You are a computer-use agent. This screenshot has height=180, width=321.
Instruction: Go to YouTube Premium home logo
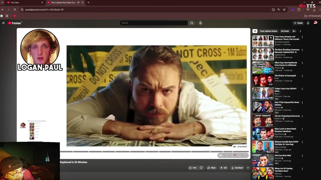pos(15,23)
